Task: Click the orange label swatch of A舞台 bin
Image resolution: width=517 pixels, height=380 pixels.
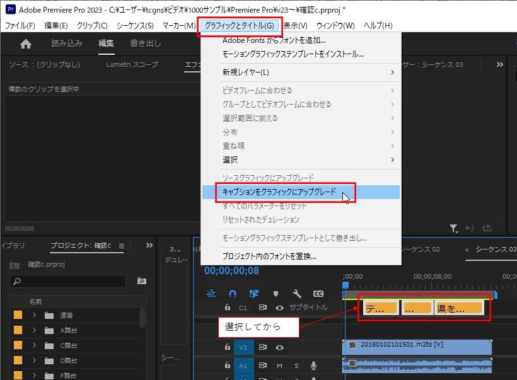Action: [x=18, y=330]
